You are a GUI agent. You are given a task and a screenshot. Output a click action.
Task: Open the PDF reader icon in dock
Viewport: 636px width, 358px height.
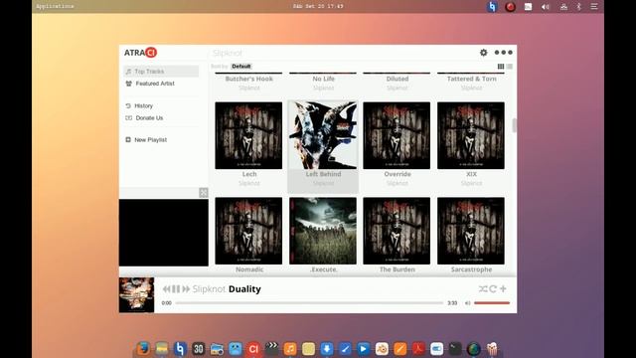(x=418, y=349)
